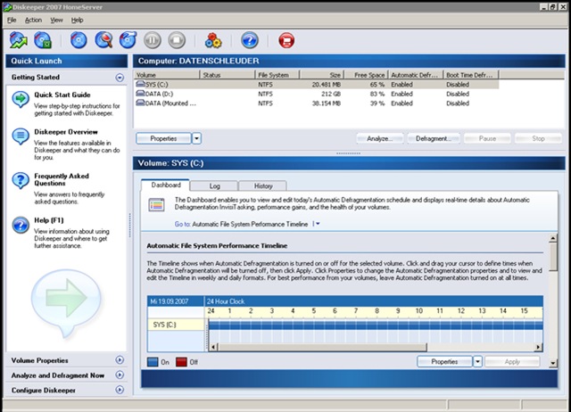Open the Go to timeline dropdown arrow

318,224
